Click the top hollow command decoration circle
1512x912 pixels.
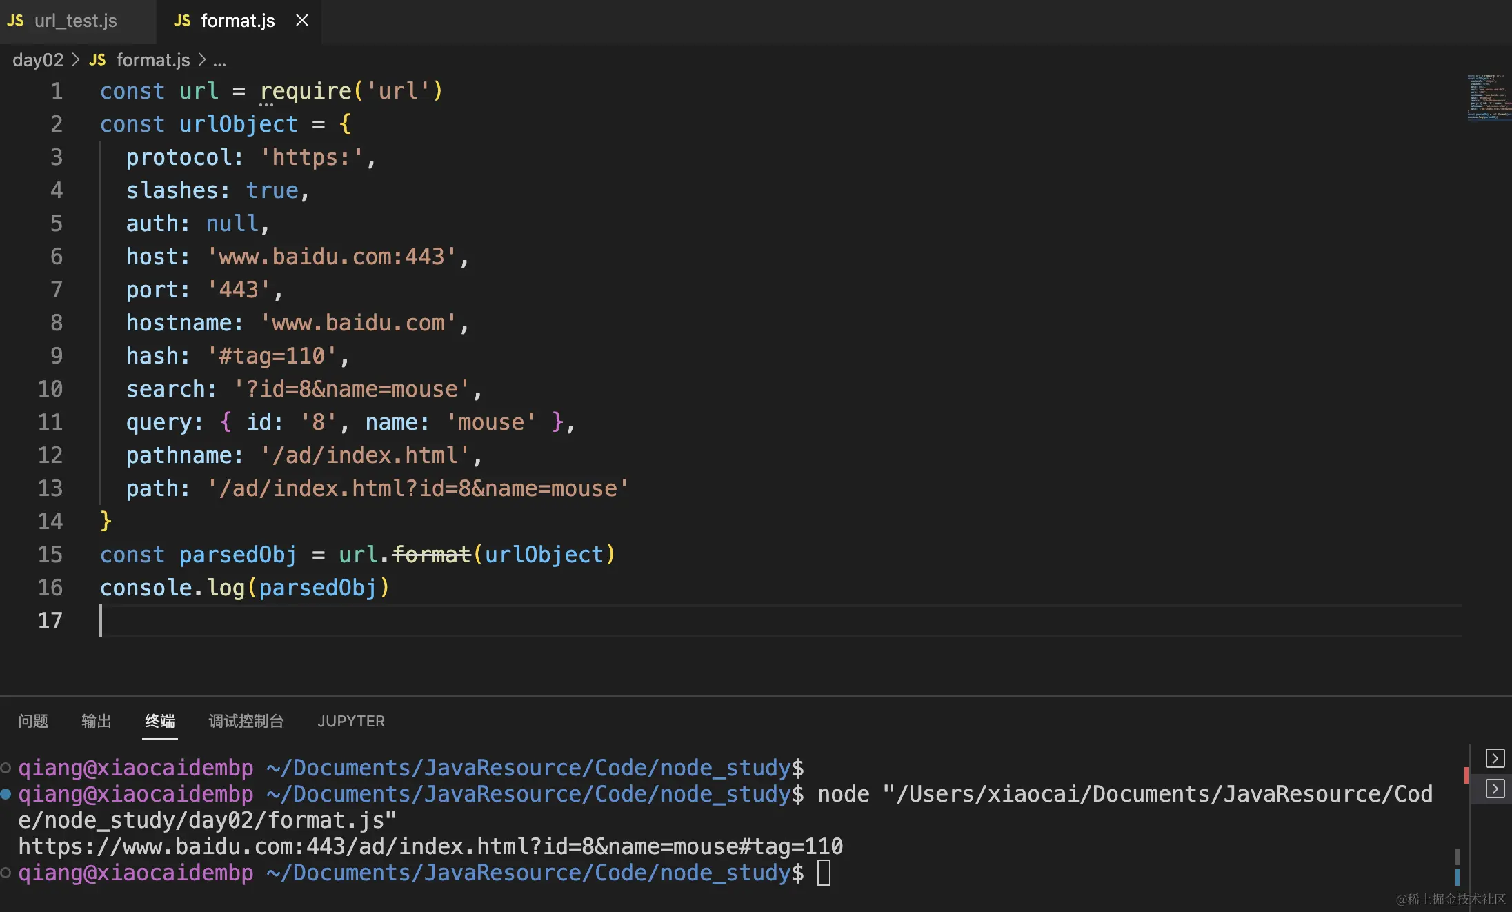(6, 767)
